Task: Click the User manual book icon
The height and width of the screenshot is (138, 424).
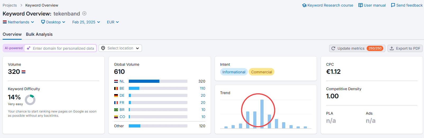Action: pos(361,5)
